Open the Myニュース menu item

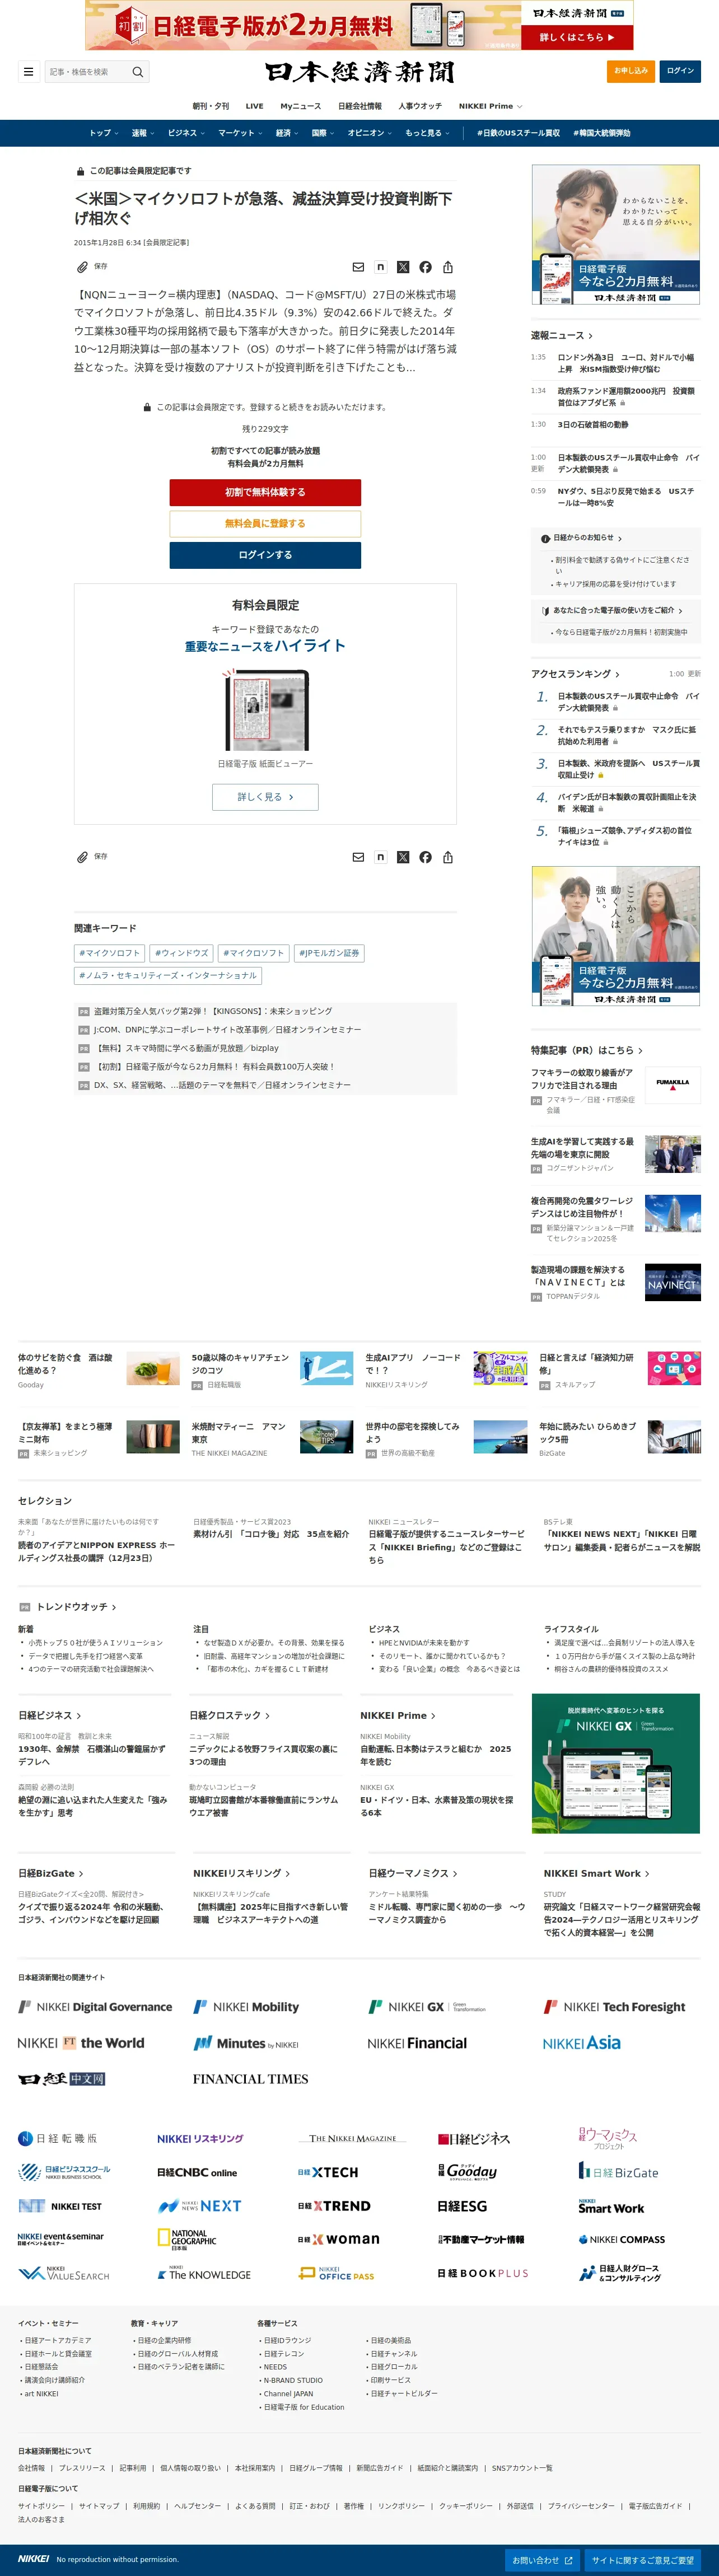tap(301, 106)
